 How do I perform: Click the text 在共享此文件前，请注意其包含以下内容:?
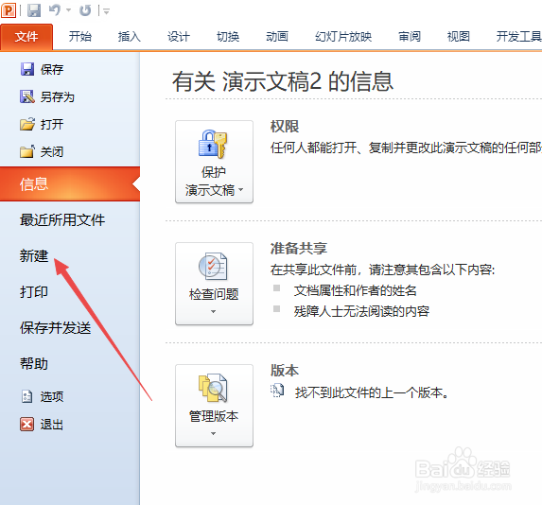(383, 270)
